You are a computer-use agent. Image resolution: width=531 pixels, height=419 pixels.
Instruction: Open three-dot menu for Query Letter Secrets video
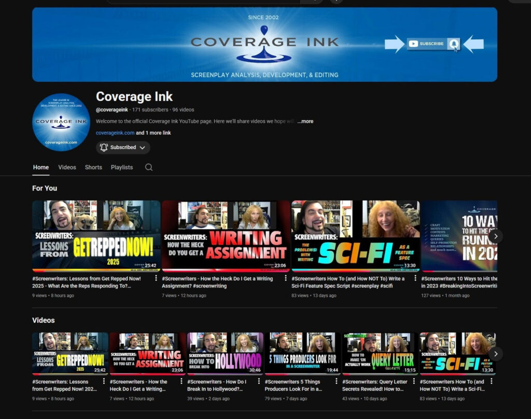click(414, 382)
